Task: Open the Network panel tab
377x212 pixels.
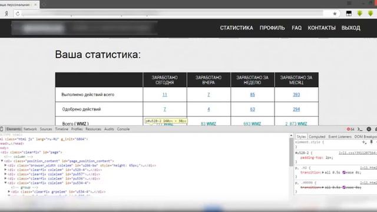Action: [x=30, y=129]
